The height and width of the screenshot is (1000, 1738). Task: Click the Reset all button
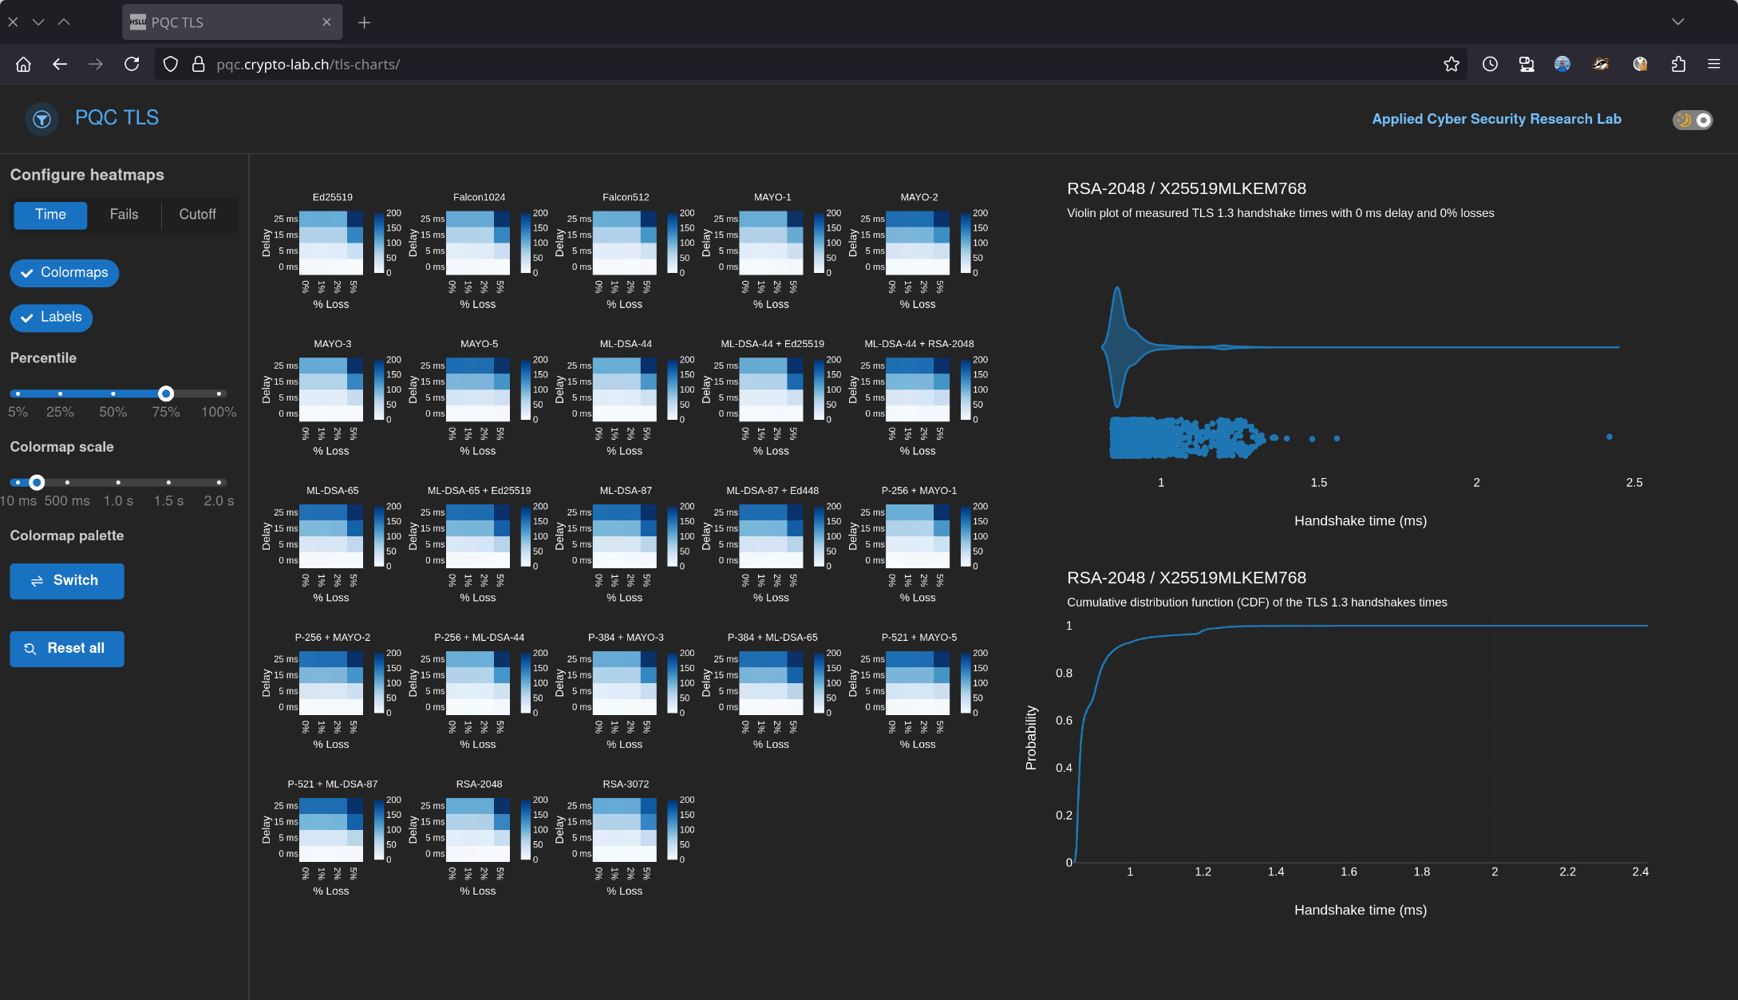(x=67, y=649)
